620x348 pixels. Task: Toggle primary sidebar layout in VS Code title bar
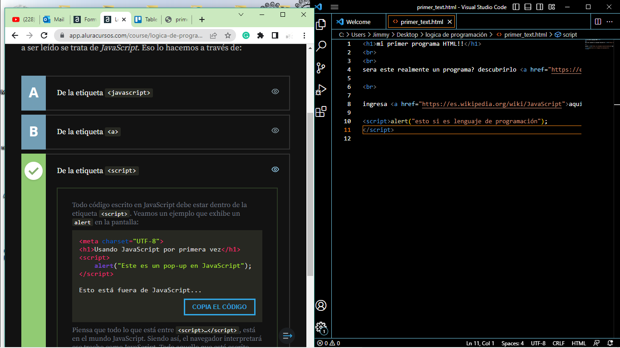pos(516,7)
